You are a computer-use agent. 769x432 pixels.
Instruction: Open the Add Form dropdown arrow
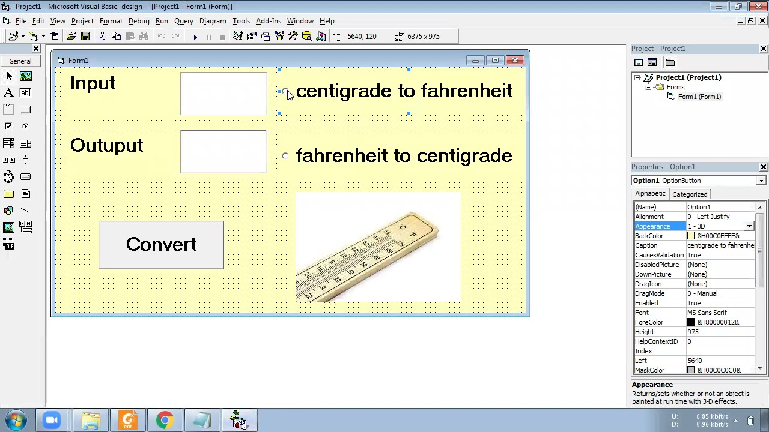point(43,37)
